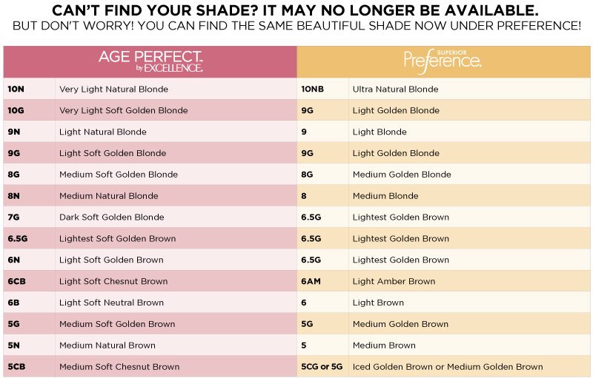Select Light Natural Blonde shade name
This screenshot has width=593, height=378.
click(x=103, y=132)
